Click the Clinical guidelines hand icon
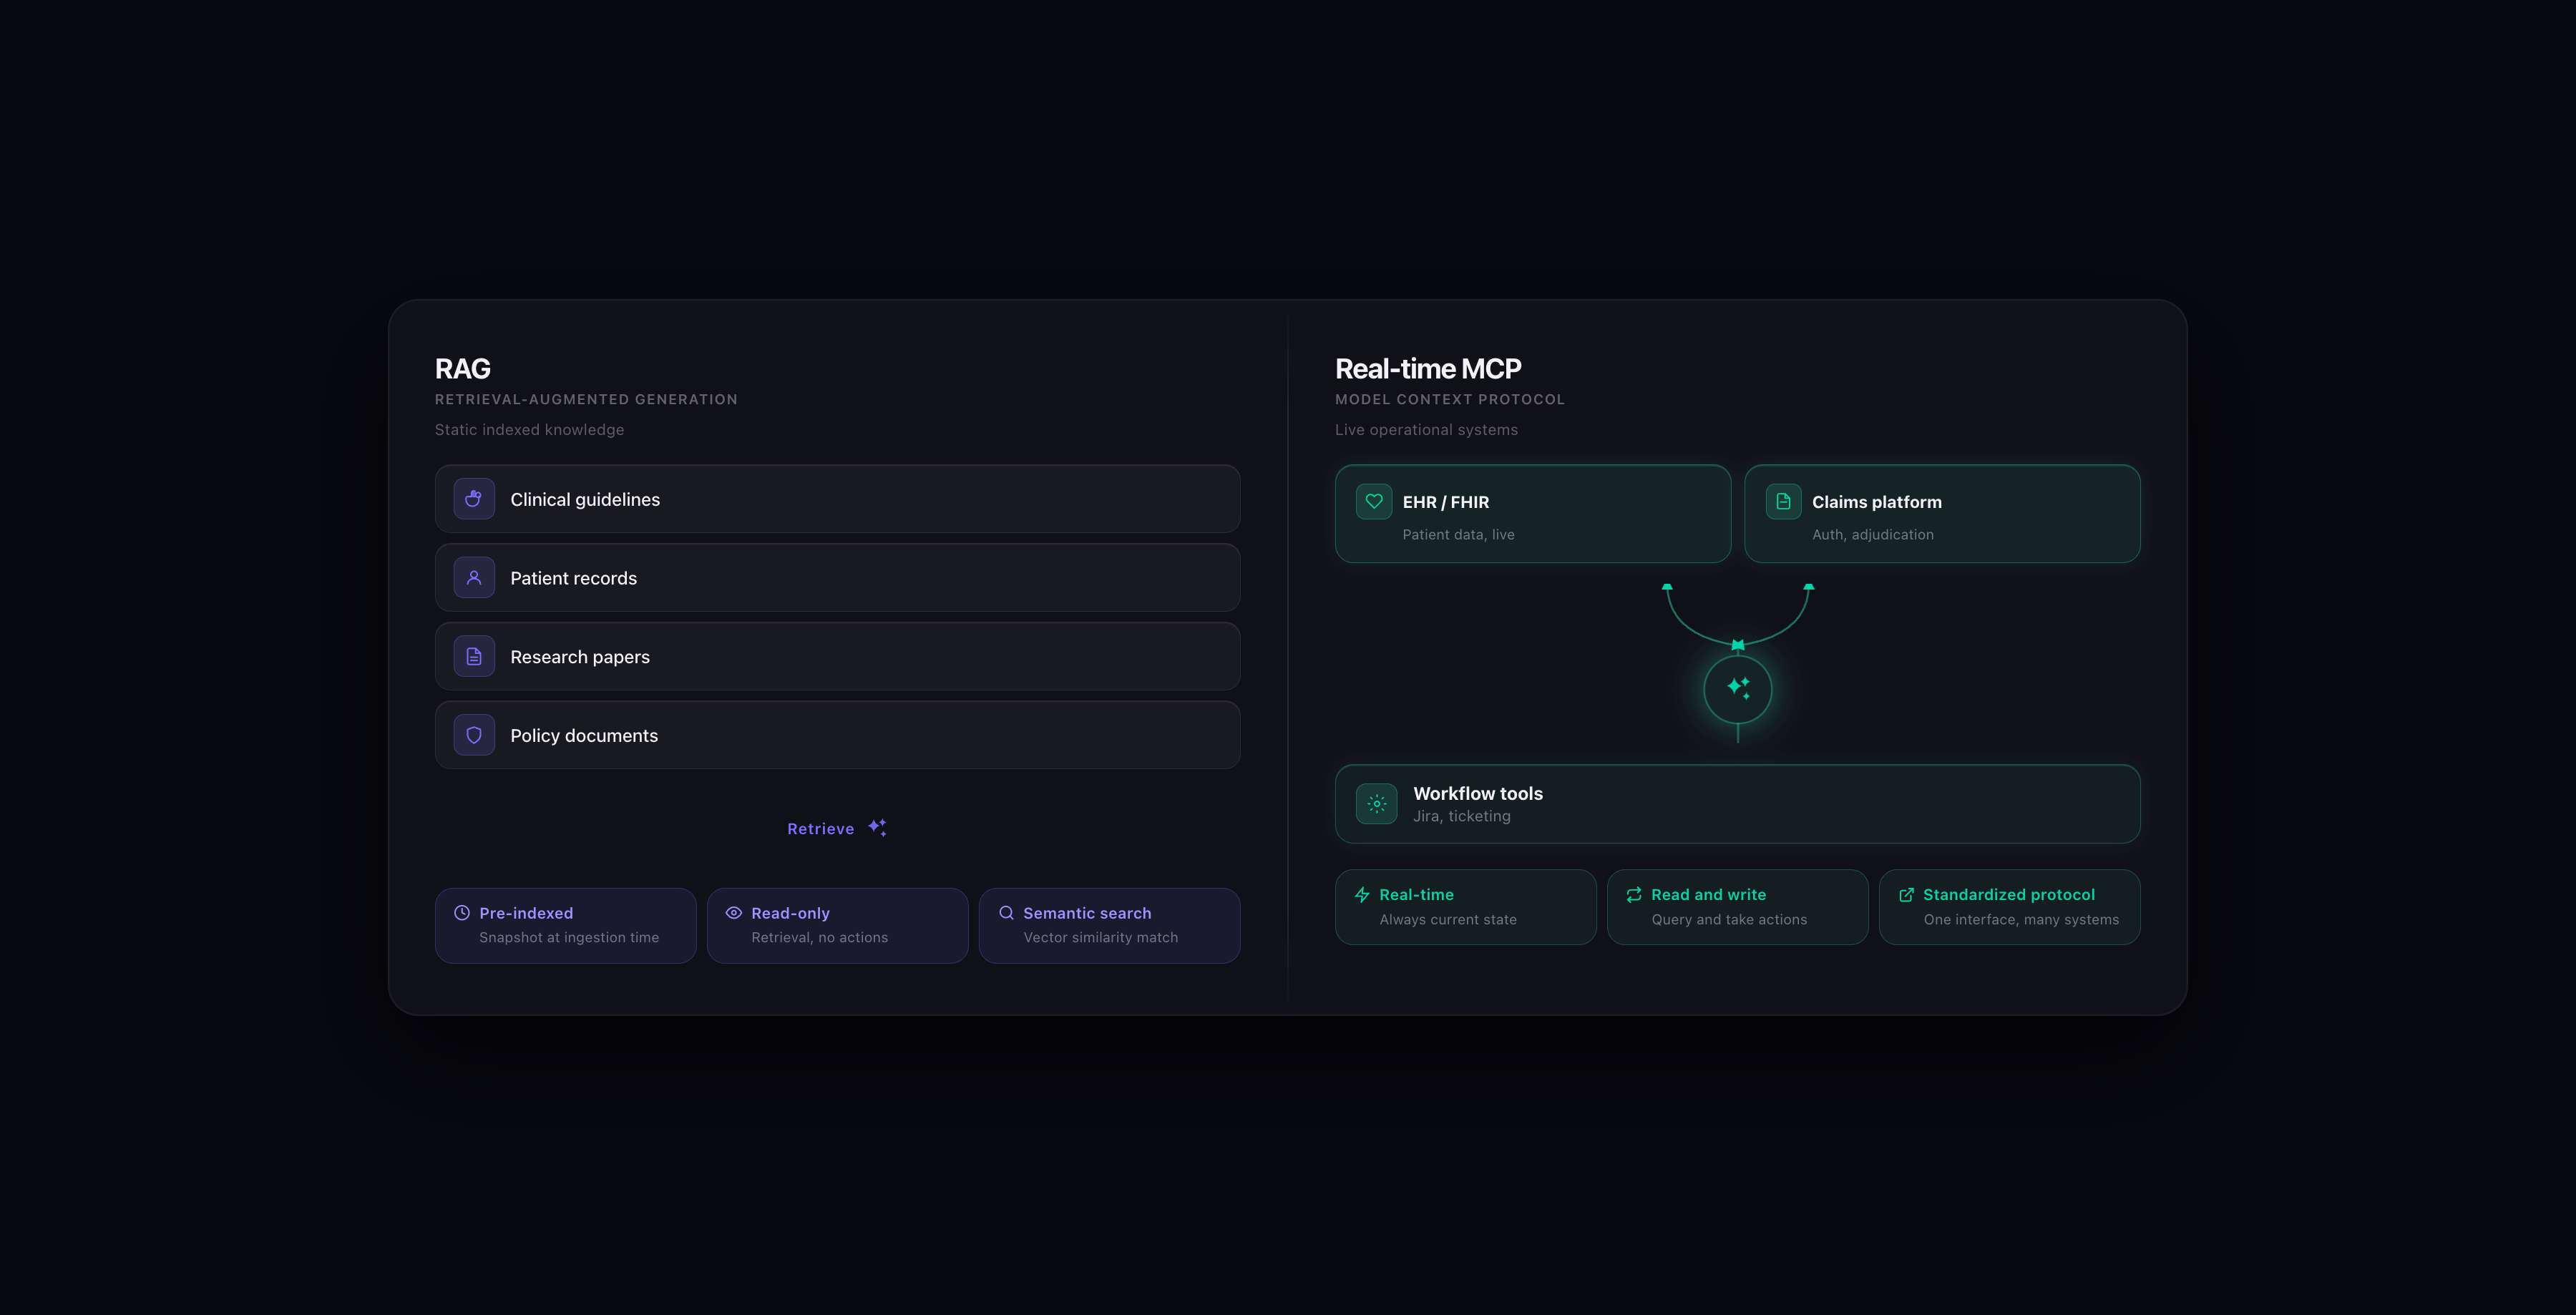 [474, 499]
